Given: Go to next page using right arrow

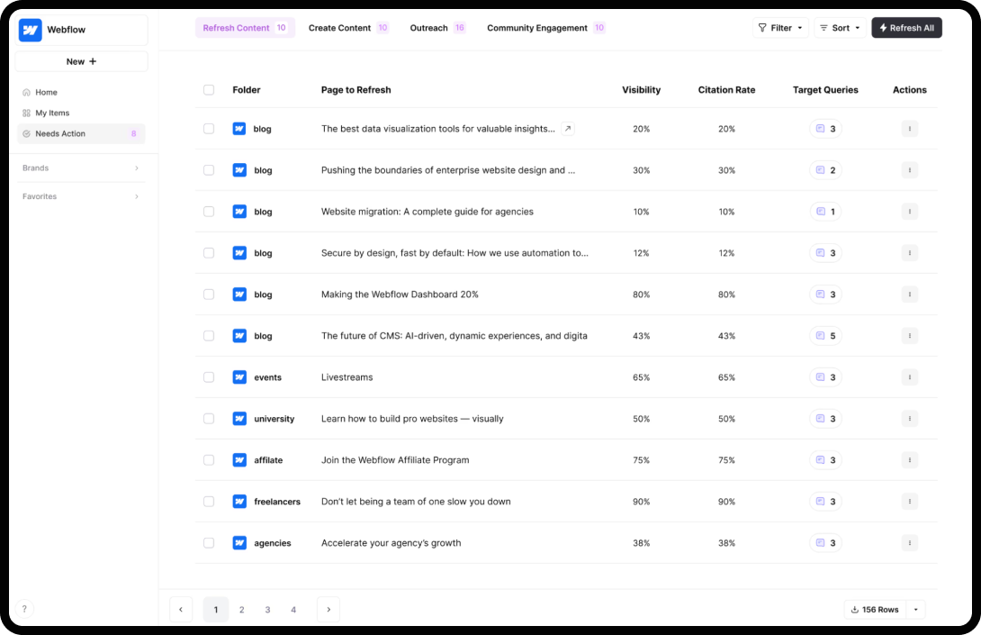Looking at the screenshot, I should pos(328,610).
